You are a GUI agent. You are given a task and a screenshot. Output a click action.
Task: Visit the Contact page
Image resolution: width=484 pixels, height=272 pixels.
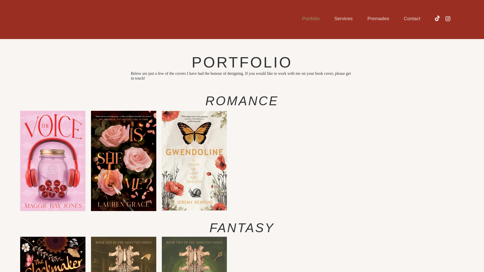412,19
